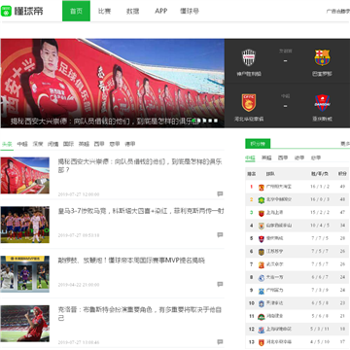
Task: Click the rank 5 team badge in standings
Action: [x=262, y=238]
